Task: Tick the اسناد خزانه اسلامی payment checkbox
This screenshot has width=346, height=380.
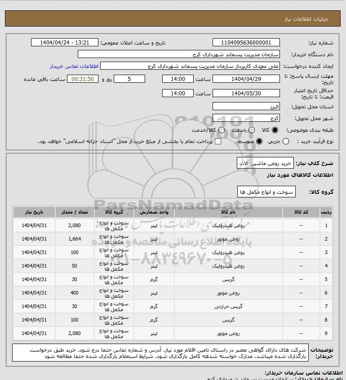Action: click(218, 141)
